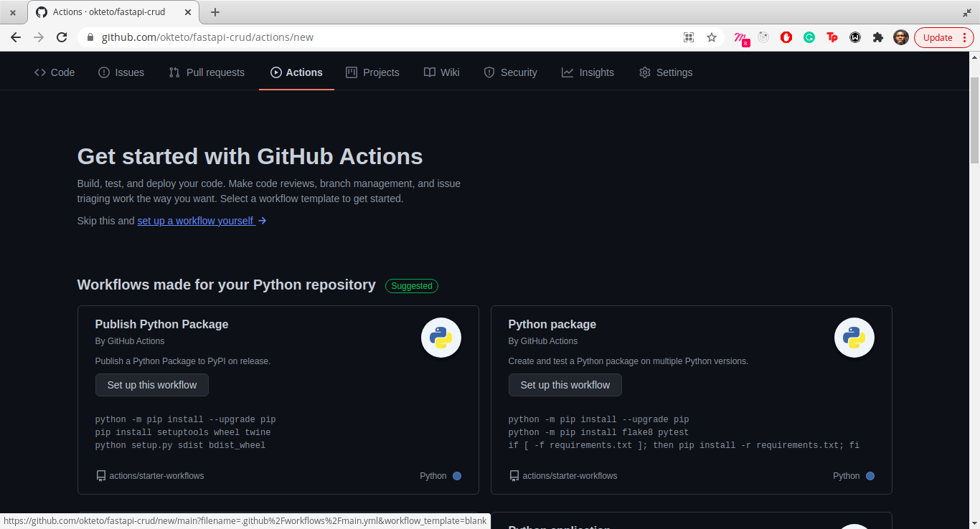Click browser Back arrow
Screen dimensions: 980x529
16,37
